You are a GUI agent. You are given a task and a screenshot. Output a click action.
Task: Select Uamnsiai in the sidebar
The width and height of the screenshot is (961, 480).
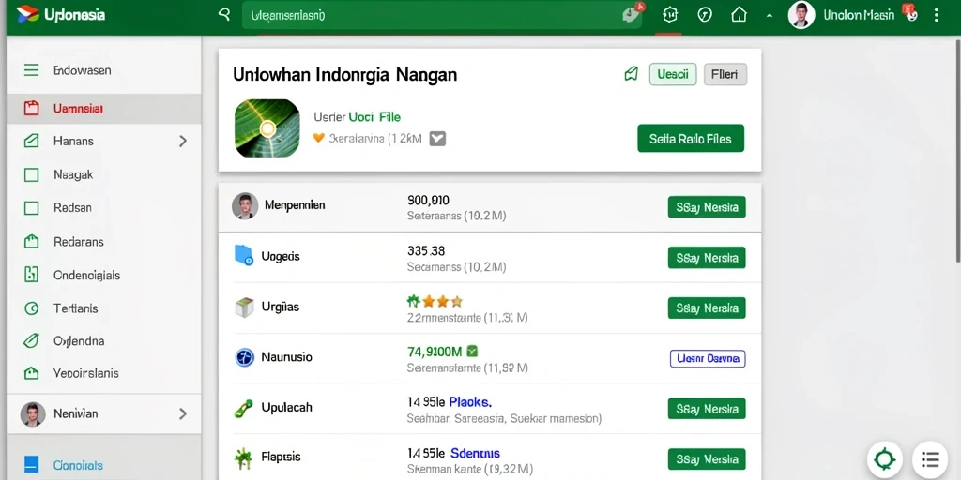(x=103, y=109)
